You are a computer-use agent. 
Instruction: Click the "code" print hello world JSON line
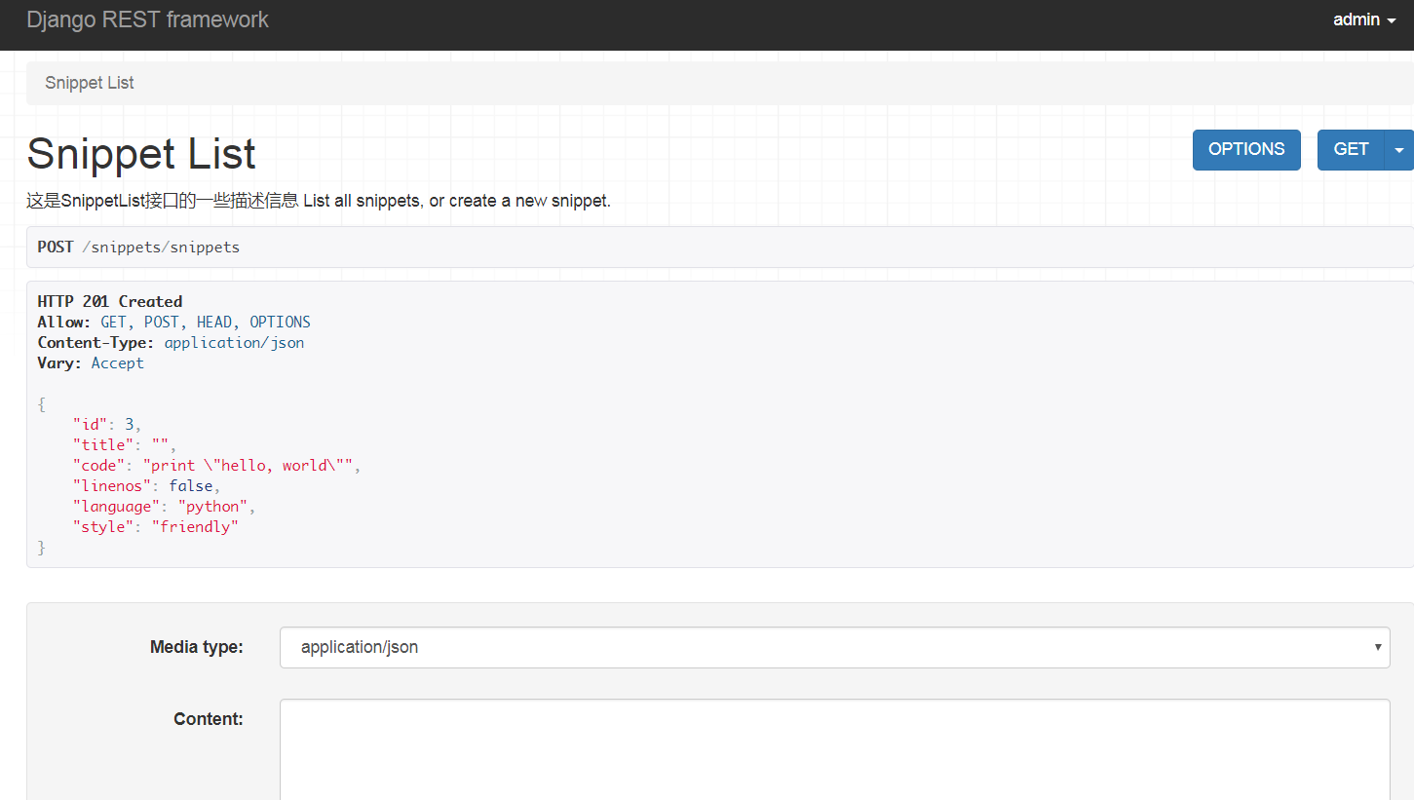(217, 465)
